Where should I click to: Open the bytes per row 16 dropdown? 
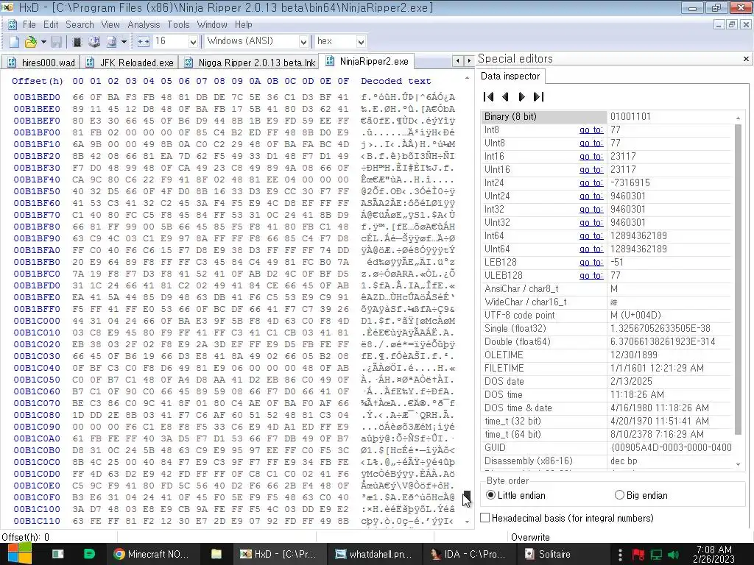click(193, 42)
